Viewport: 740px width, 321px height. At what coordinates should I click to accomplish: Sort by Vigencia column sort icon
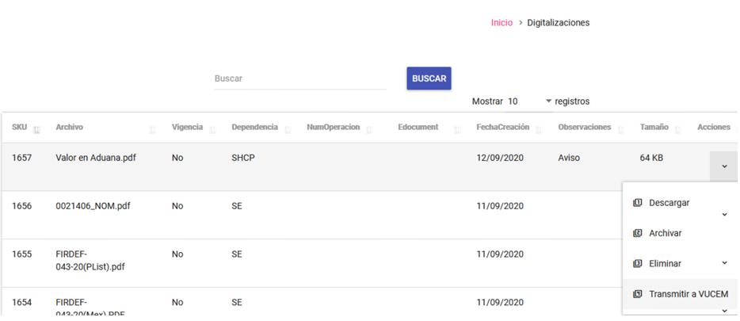click(212, 130)
